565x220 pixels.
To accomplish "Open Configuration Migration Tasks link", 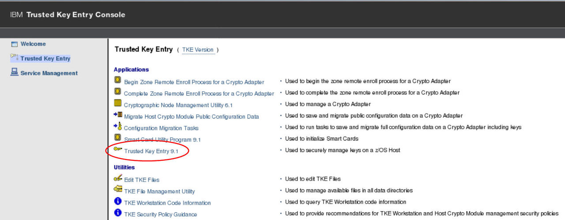I will (x=161, y=128).
